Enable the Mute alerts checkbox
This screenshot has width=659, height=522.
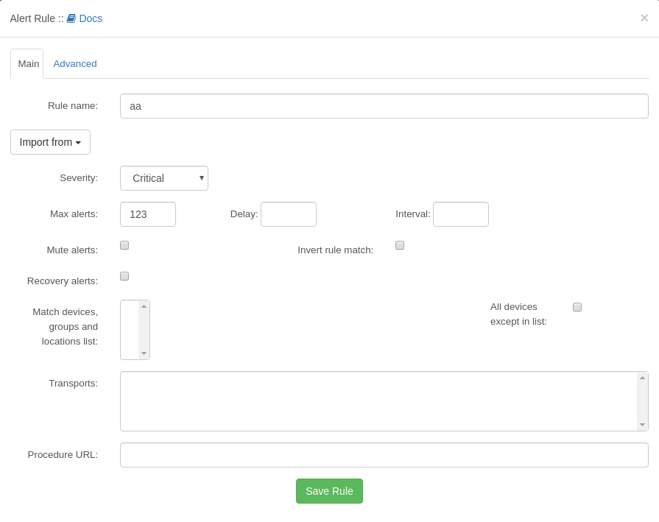coord(124,245)
